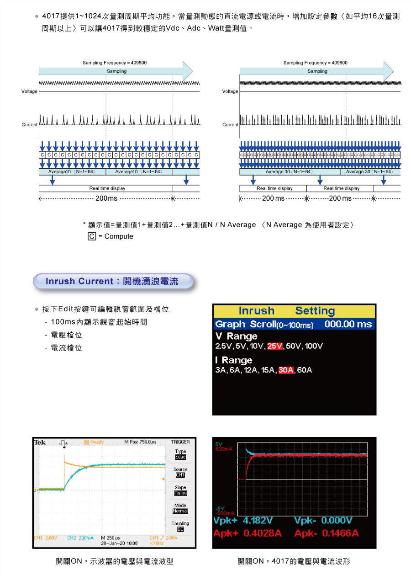Open the trigger Coupling DC menu

click(x=180, y=527)
